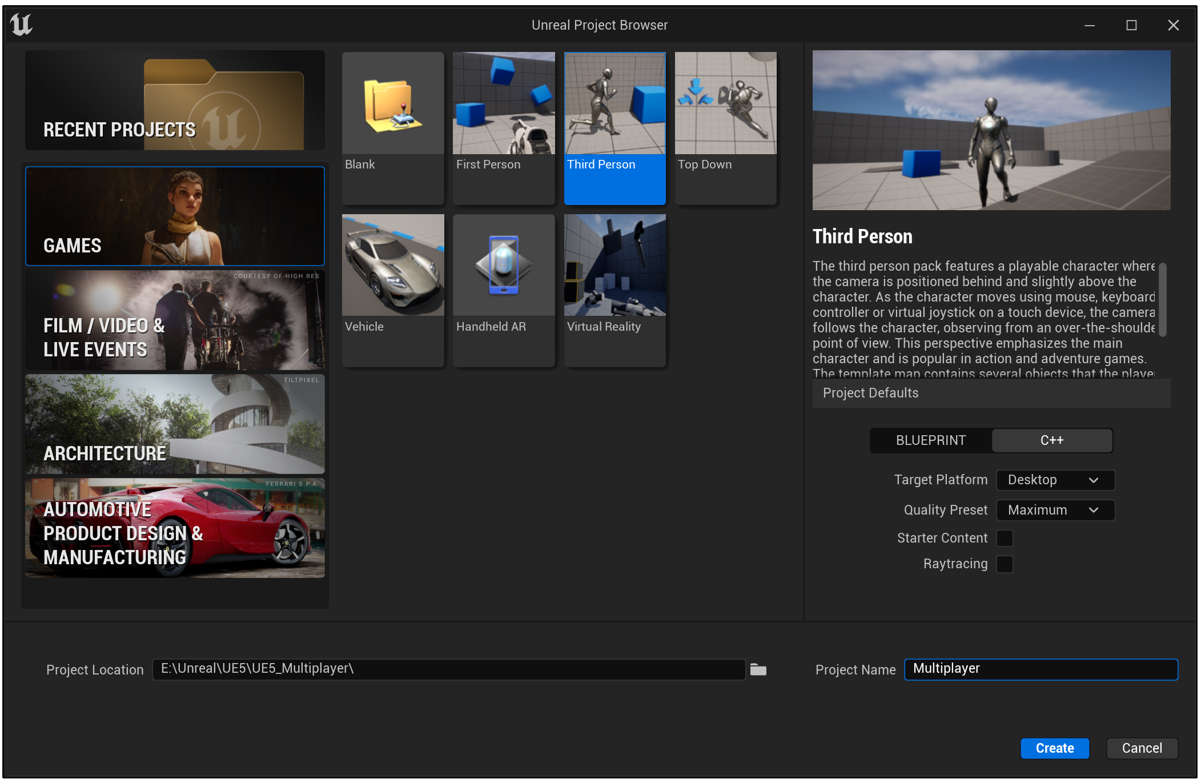Expand the Quality Preset dropdown
The width and height of the screenshot is (1201, 779).
(x=1055, y=510)
